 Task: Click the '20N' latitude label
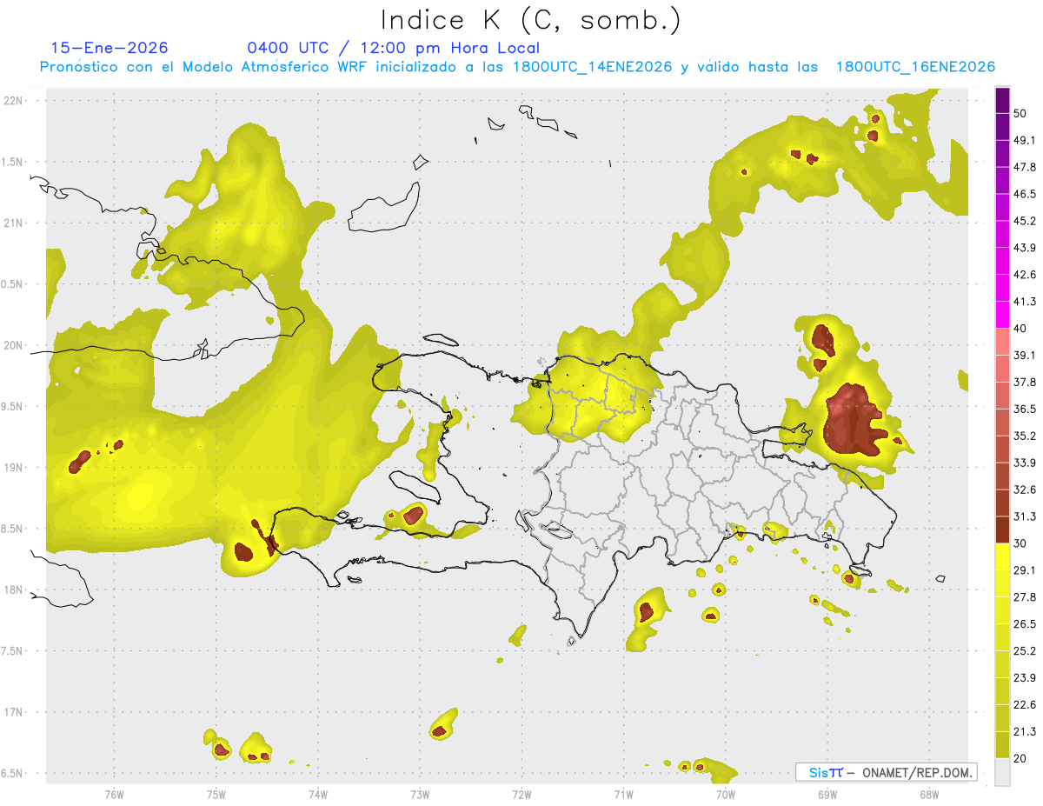(x=14, y=345)
